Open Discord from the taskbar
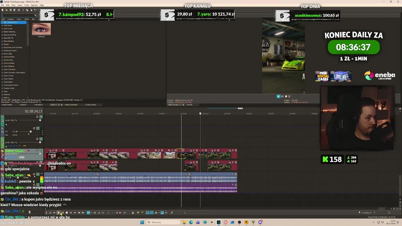The image size is (402, 226). pos(260,222)
